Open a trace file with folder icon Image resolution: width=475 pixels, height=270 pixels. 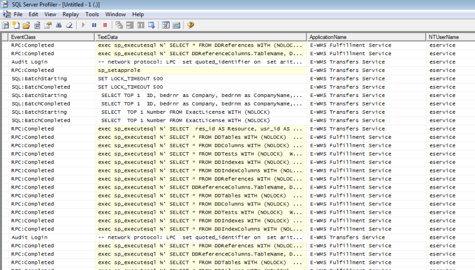pyautogui.click(x=27, y=25)
